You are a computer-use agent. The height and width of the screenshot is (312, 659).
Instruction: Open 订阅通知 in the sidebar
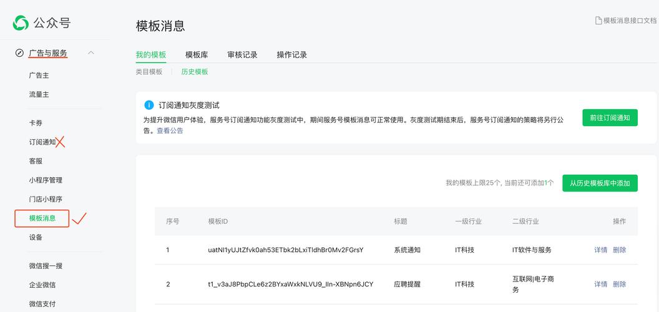point(42,142)
